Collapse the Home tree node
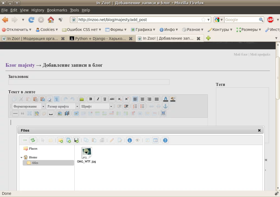The image size is (280, 197). point(21,158)
